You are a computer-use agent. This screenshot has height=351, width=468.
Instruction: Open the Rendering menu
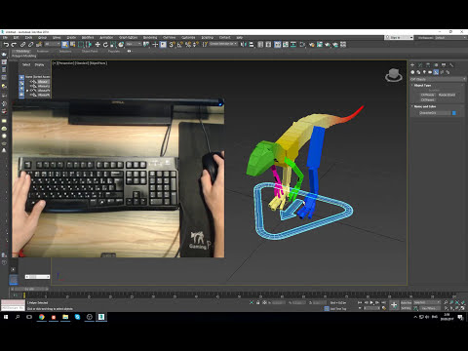150,38
